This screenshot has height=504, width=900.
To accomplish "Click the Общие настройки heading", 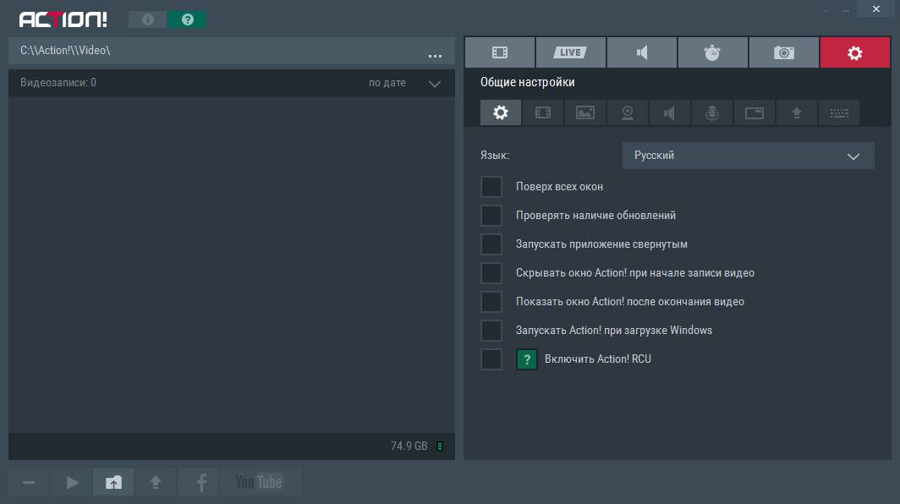I will click(x=528, y=82).
